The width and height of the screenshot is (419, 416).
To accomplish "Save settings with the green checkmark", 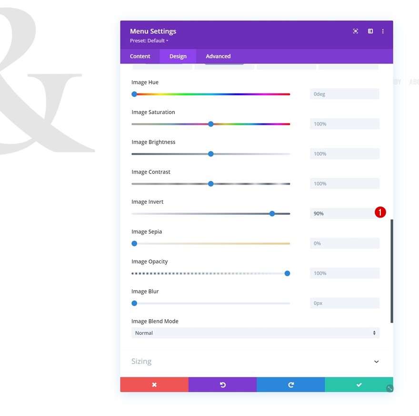I will 359,385.
